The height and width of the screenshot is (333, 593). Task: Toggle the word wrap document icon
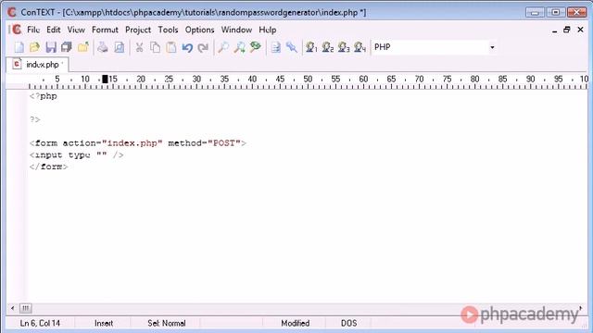coord(276,47)
